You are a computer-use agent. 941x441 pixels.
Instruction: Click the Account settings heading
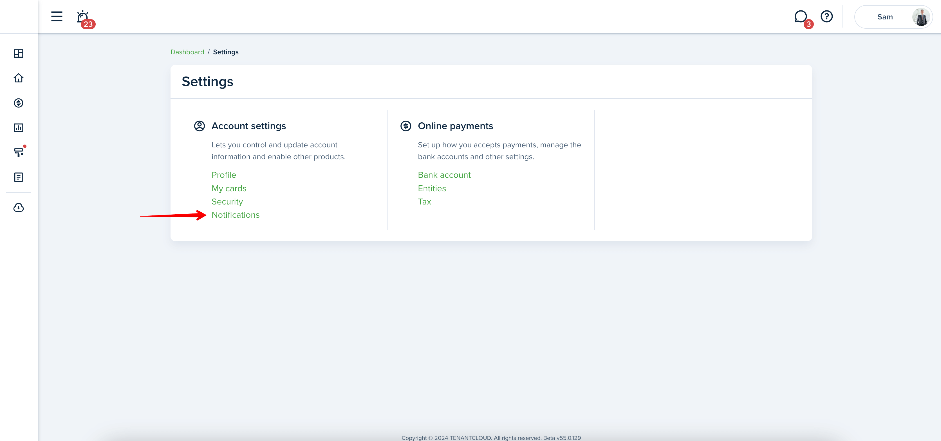coord(249,126)
